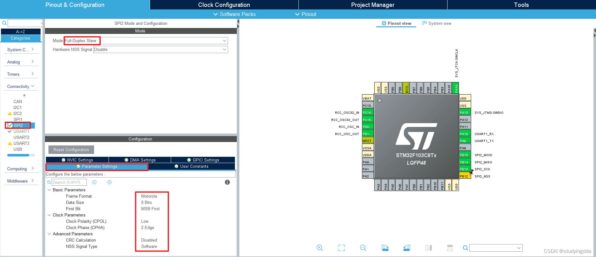Image resolution: width=596 pixels, height=257 pixels.
Task: Open the pin search dropdown box
Action: click(x=496, y=248)
